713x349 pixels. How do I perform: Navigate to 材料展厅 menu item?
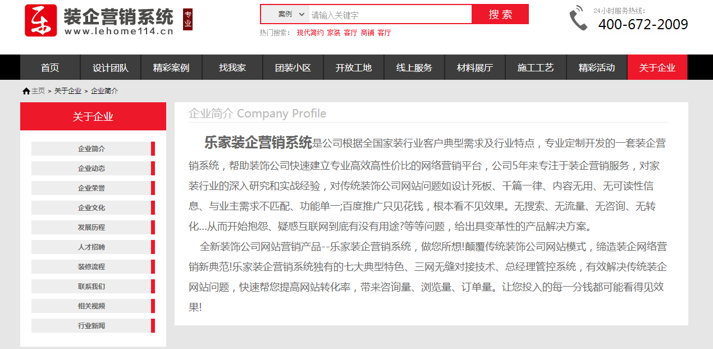[475, 68]
